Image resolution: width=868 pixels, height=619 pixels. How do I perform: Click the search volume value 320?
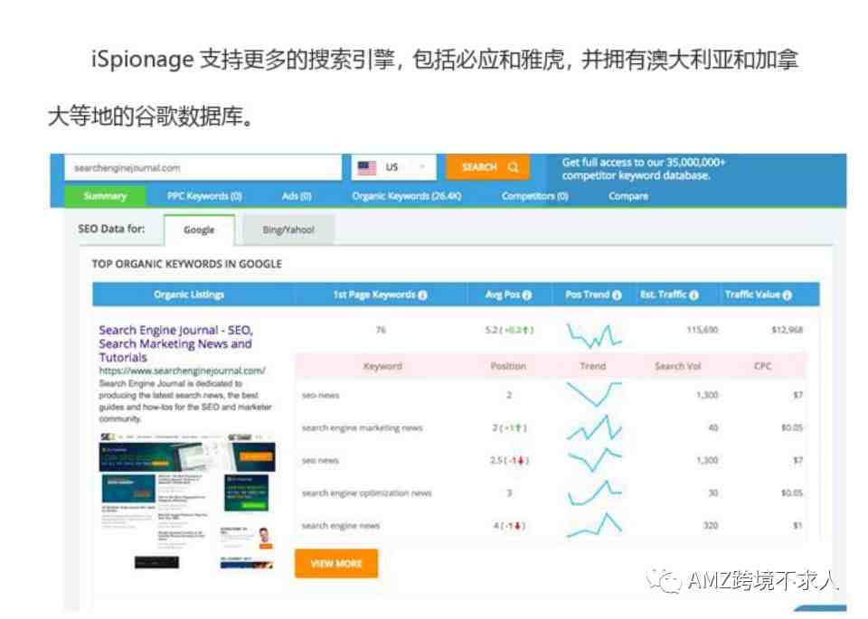point(711,526)
